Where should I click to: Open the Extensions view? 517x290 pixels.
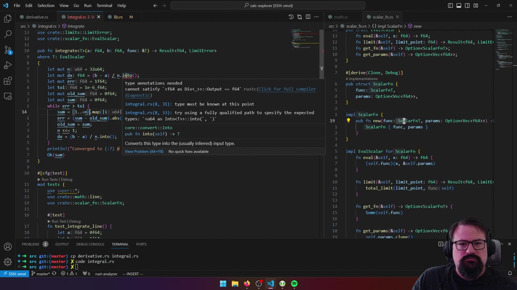[x=8, y=81]
